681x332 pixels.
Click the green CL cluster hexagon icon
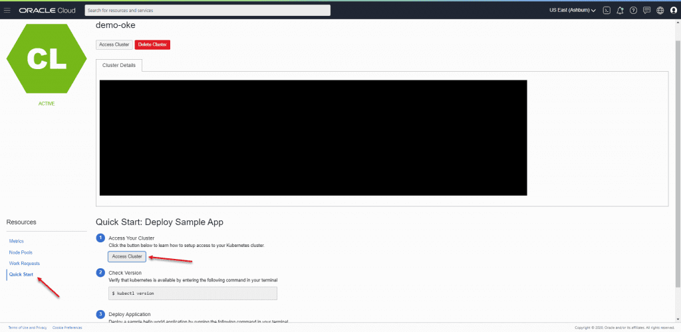(x=47, y=58)
